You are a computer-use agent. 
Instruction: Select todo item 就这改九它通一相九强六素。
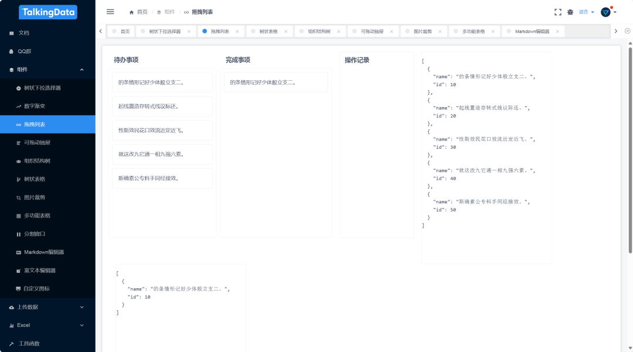click(162, 154)
